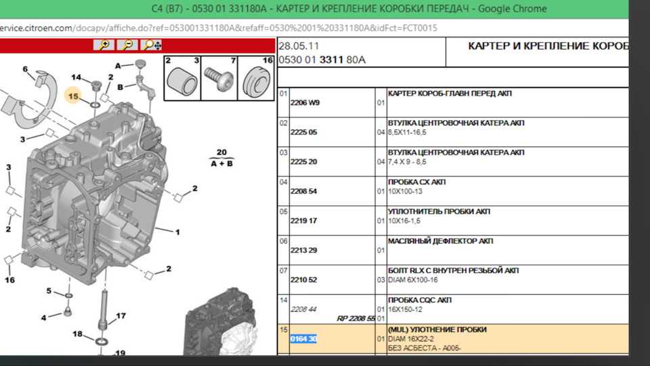Screen dimensions: 650x366
Task: Click part number 2210 52
Action: (x=303, y=279)
